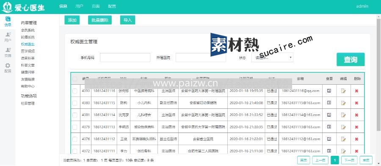Check the checkbox for record 4393
This screenshot has width=381, height=166.
75,91
